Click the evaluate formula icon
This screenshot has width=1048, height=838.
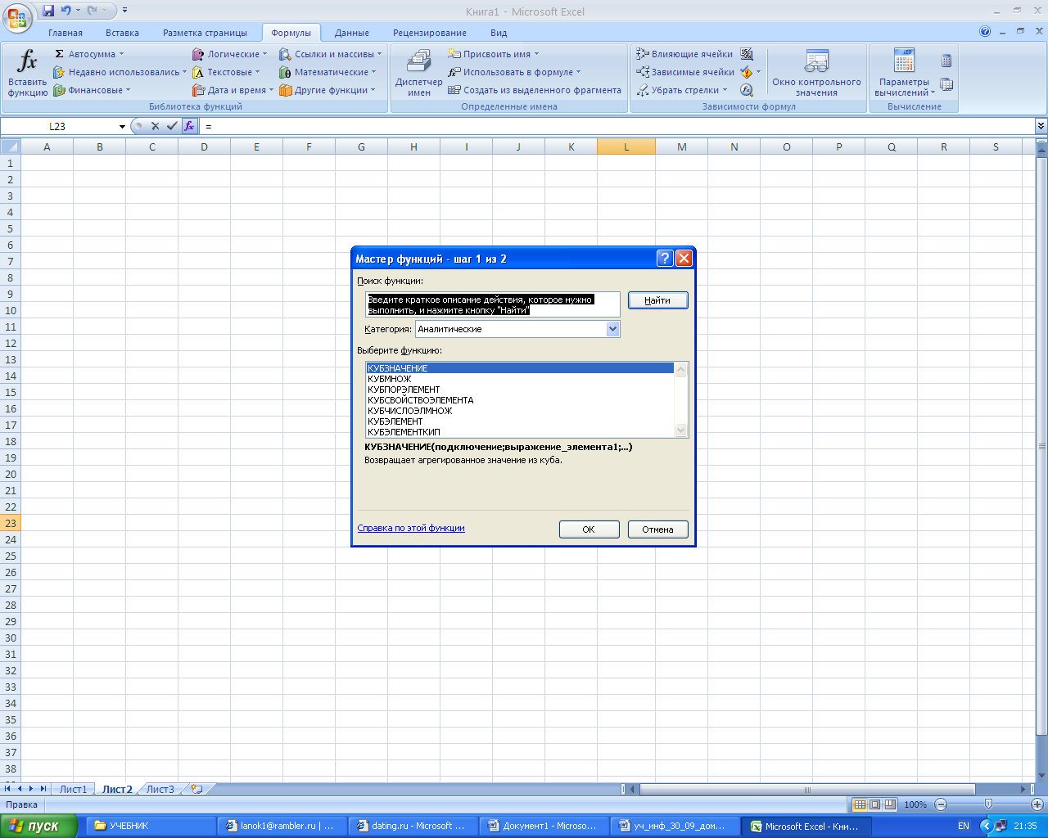point(747,90)
